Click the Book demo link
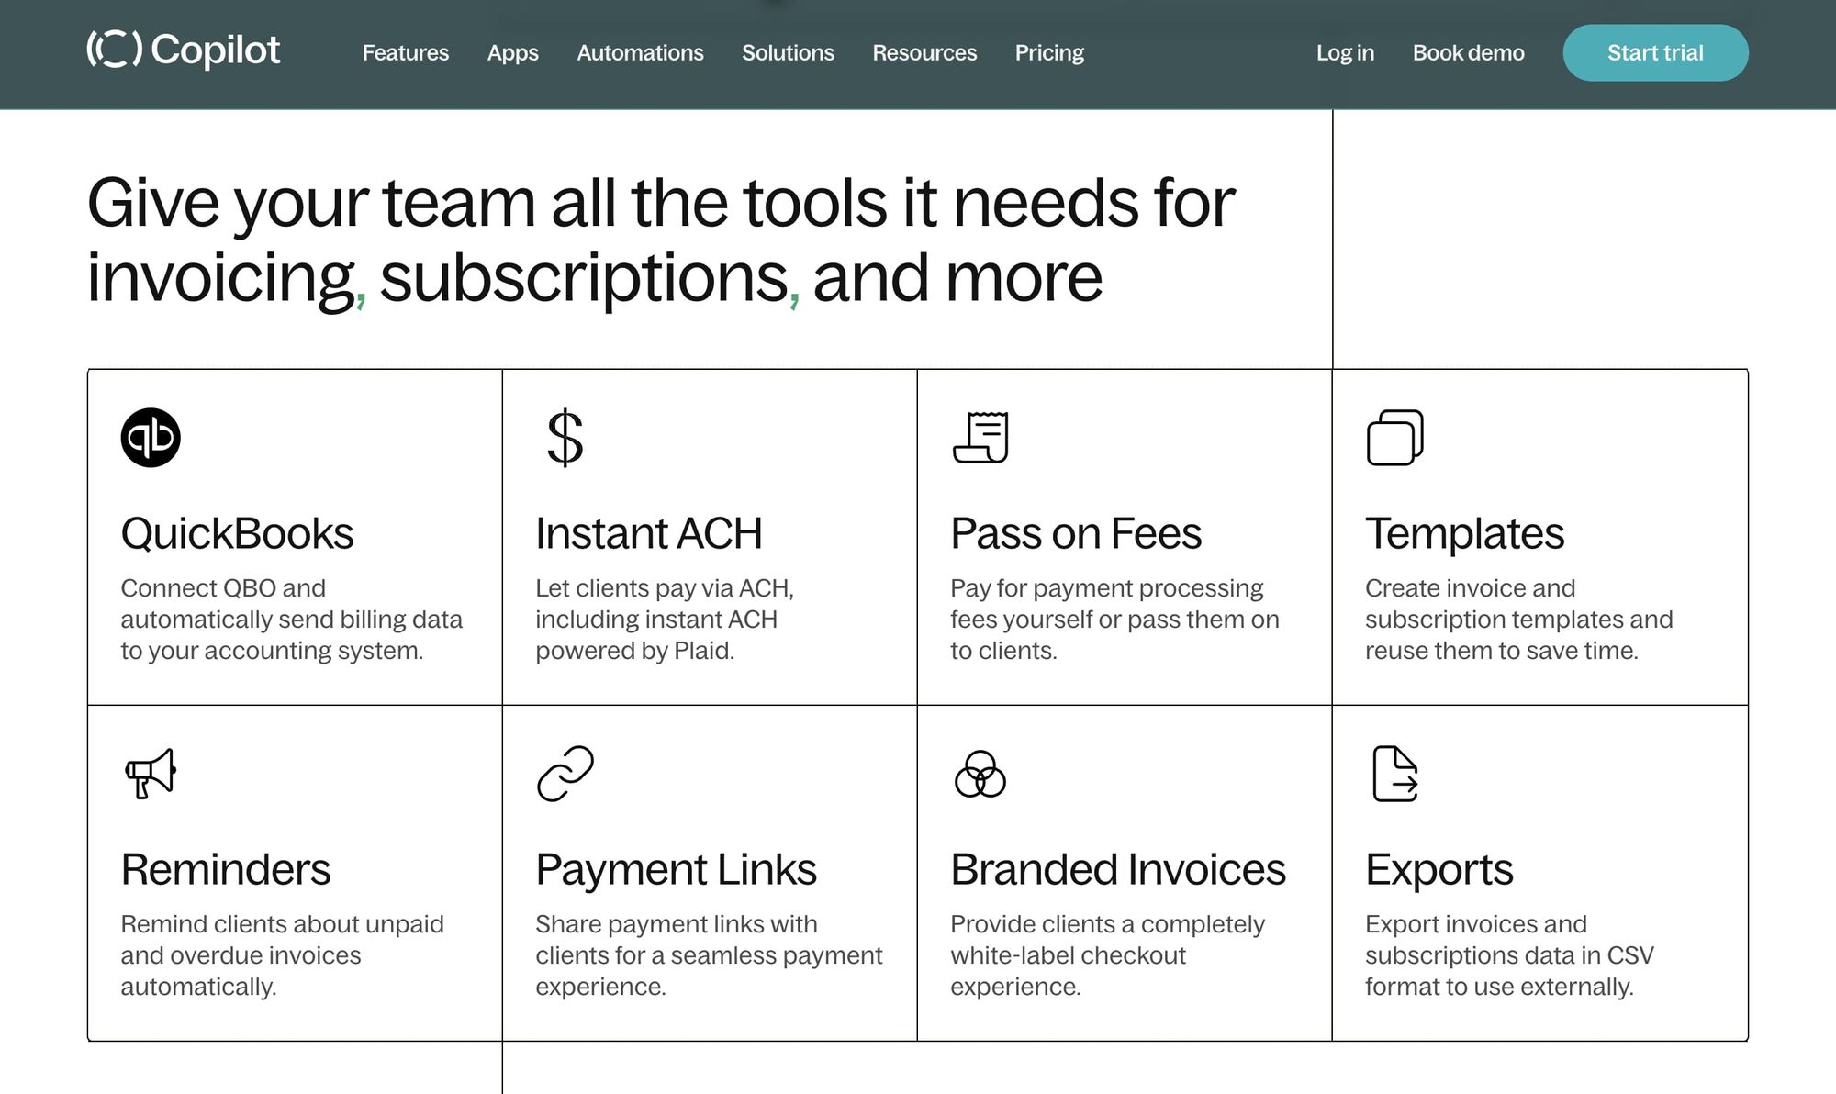The width and height of the screenshot is (1836, 1094). (1468, 53)
